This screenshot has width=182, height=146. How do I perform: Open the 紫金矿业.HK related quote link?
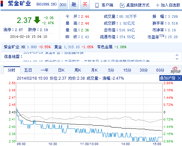pyautogui.click(x=14, y=47)
